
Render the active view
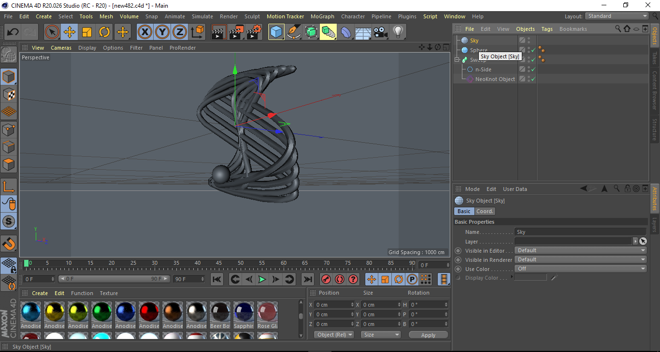(219, 32)
